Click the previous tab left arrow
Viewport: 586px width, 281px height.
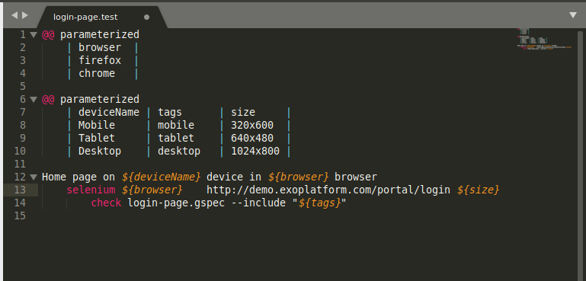click(14, 15)
